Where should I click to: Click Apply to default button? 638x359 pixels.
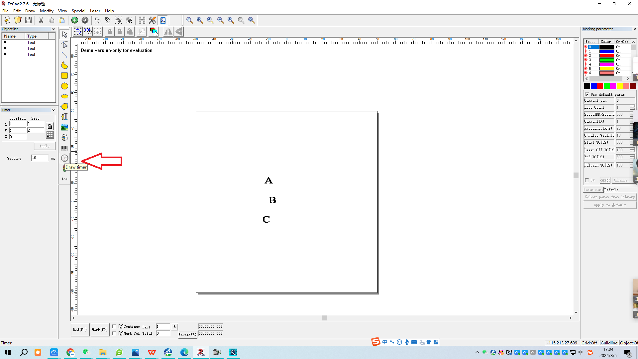(610, 205)
